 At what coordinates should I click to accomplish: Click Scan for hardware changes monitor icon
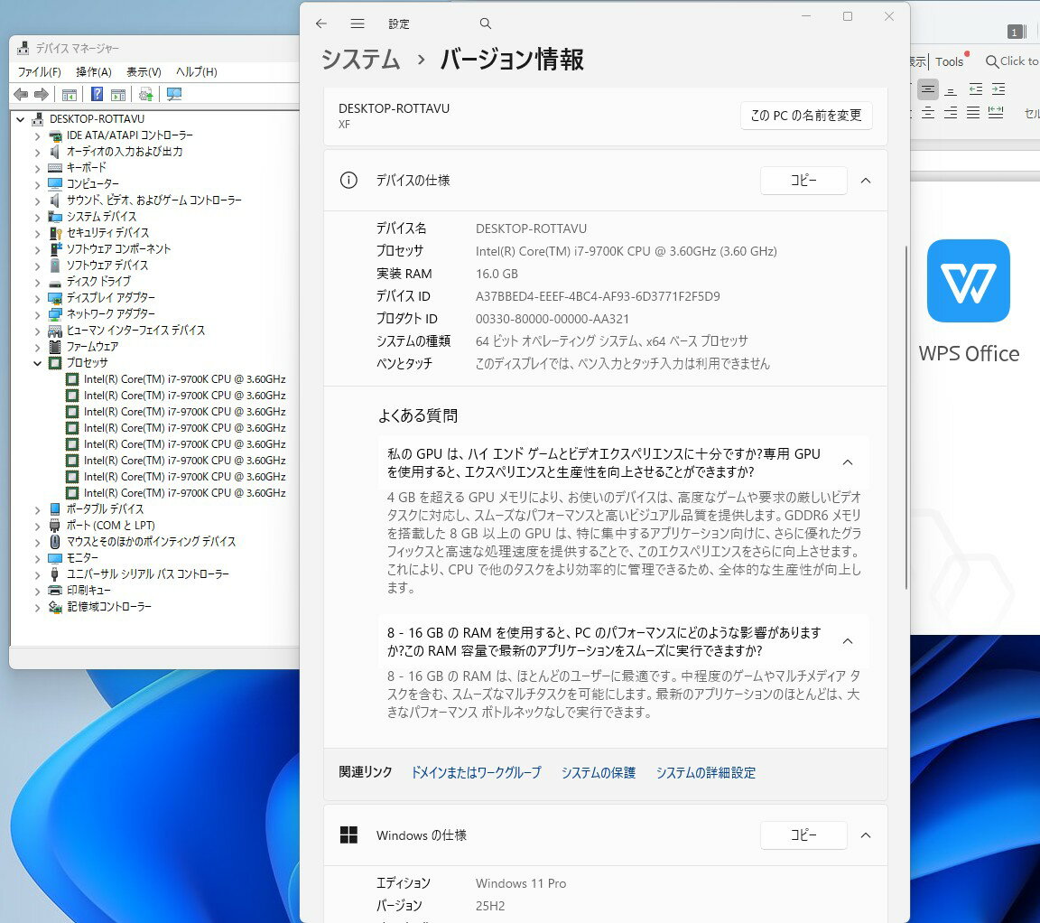174,95
